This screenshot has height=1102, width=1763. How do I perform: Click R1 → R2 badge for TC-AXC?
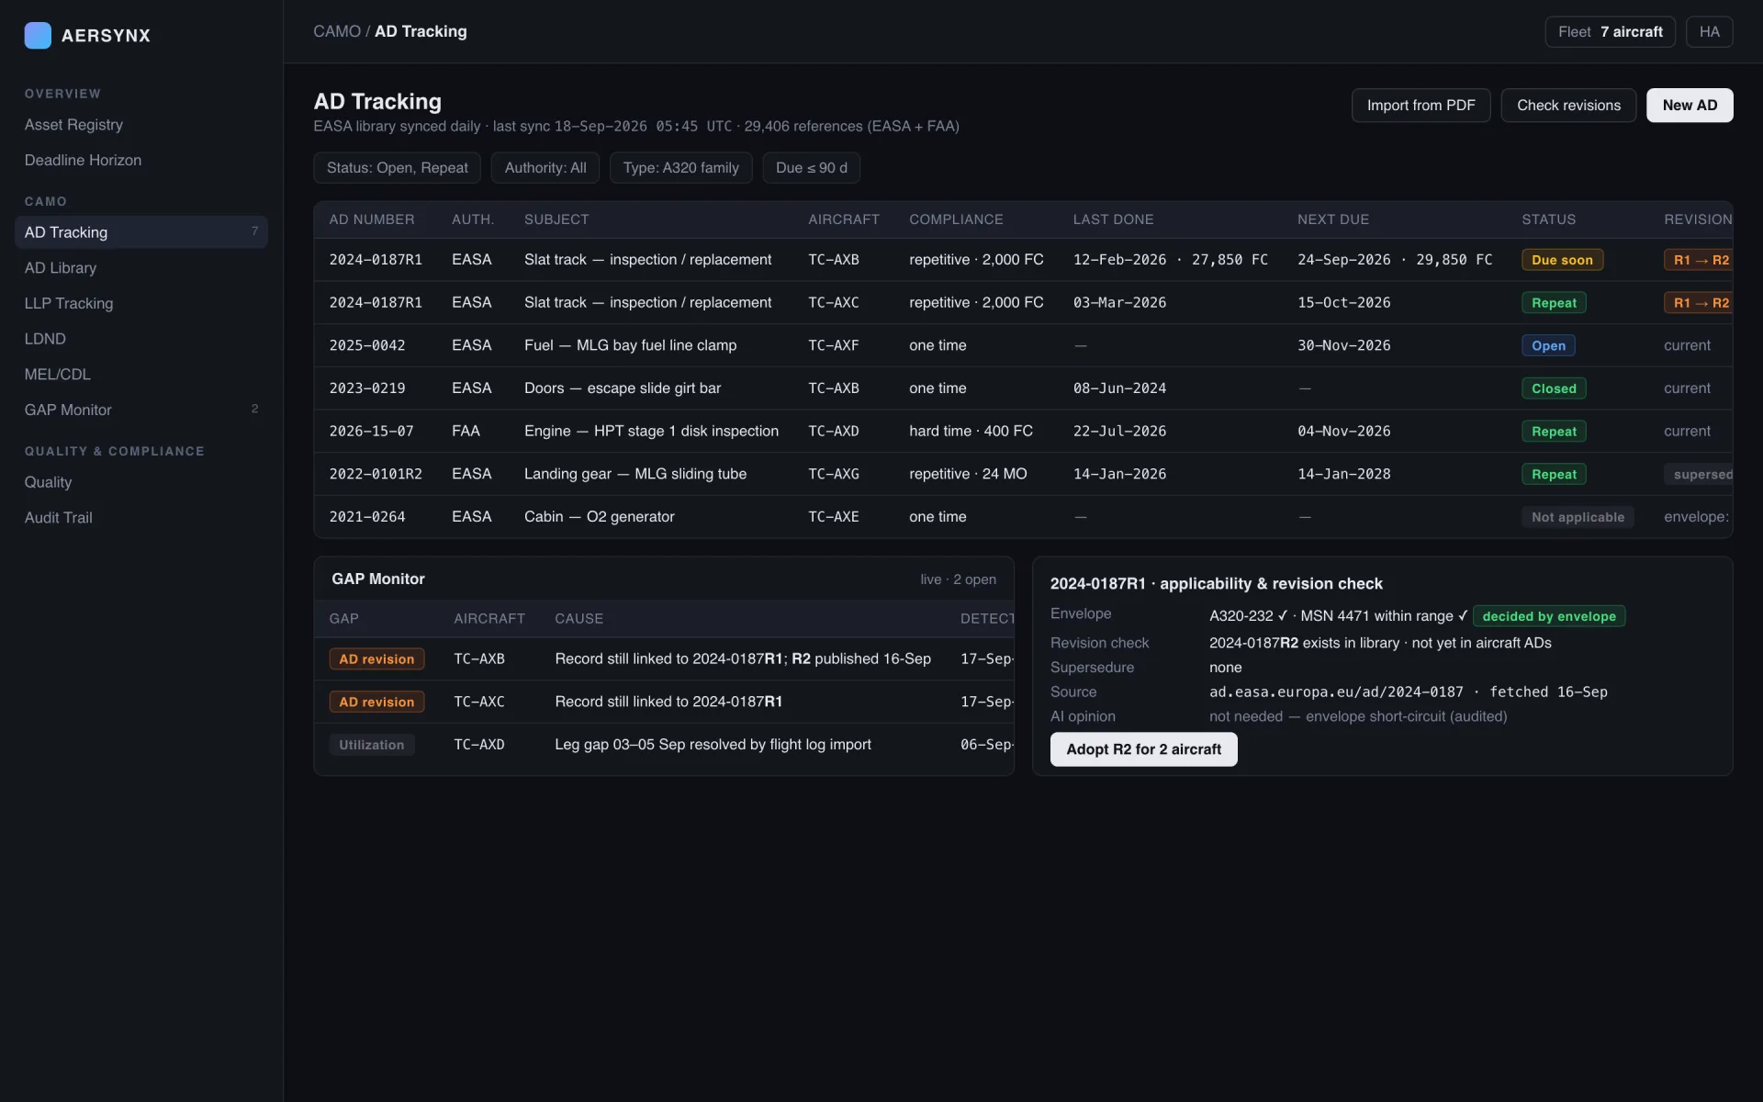coord(1699,303)
